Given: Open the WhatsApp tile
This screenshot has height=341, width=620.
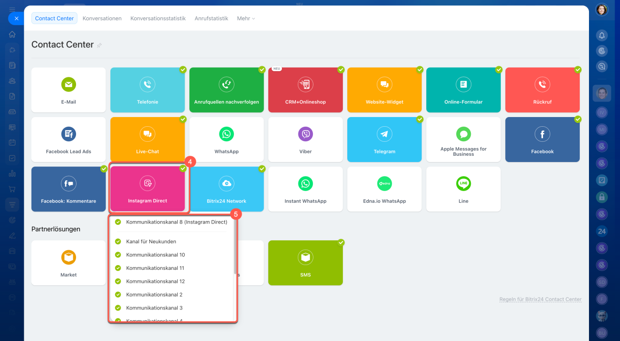Looking at the screenshot, I should pyautogui.click(x=226, y=139).
